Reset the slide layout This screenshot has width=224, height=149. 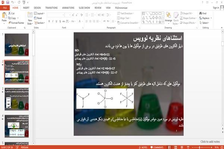[38, 18]
